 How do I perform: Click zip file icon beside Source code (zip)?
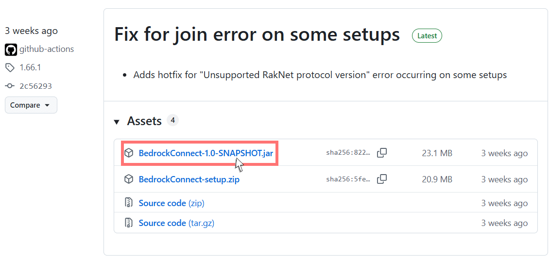coord(129,203)
